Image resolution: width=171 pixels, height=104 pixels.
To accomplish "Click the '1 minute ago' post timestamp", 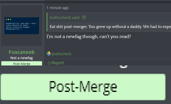I will click(58, 8).
